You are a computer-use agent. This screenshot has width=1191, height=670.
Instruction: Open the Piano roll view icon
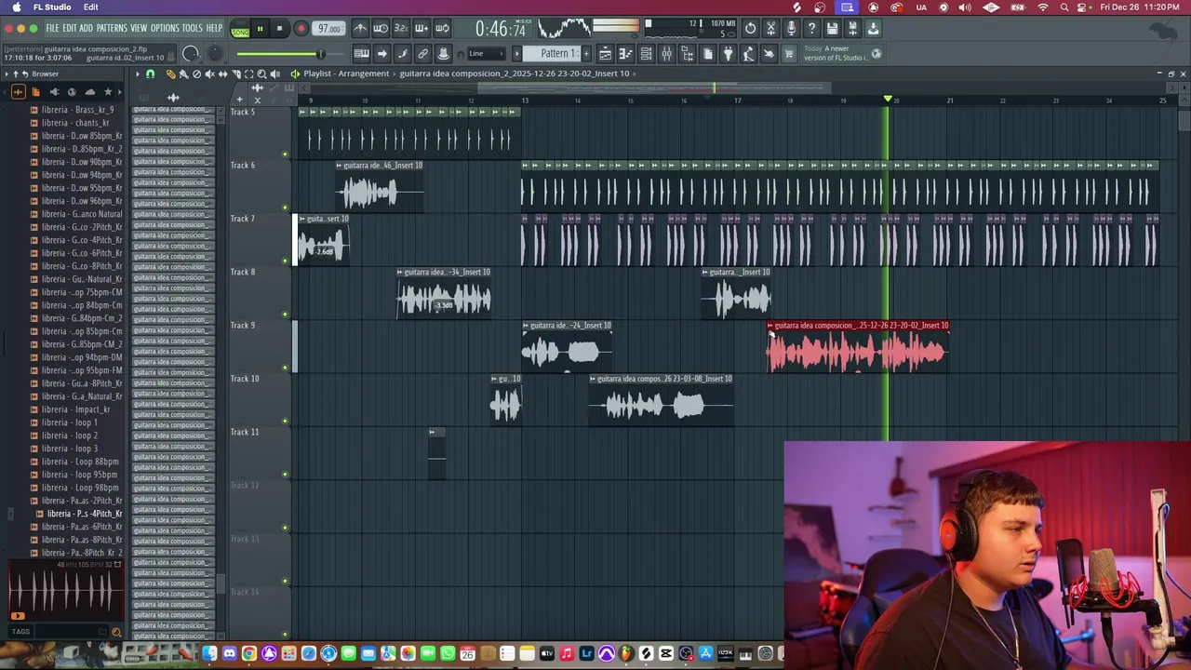(625, 53)
